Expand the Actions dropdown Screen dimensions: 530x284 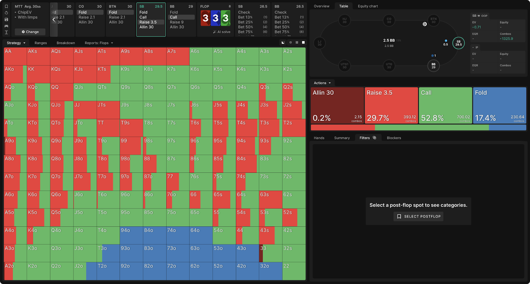[322, 83]
